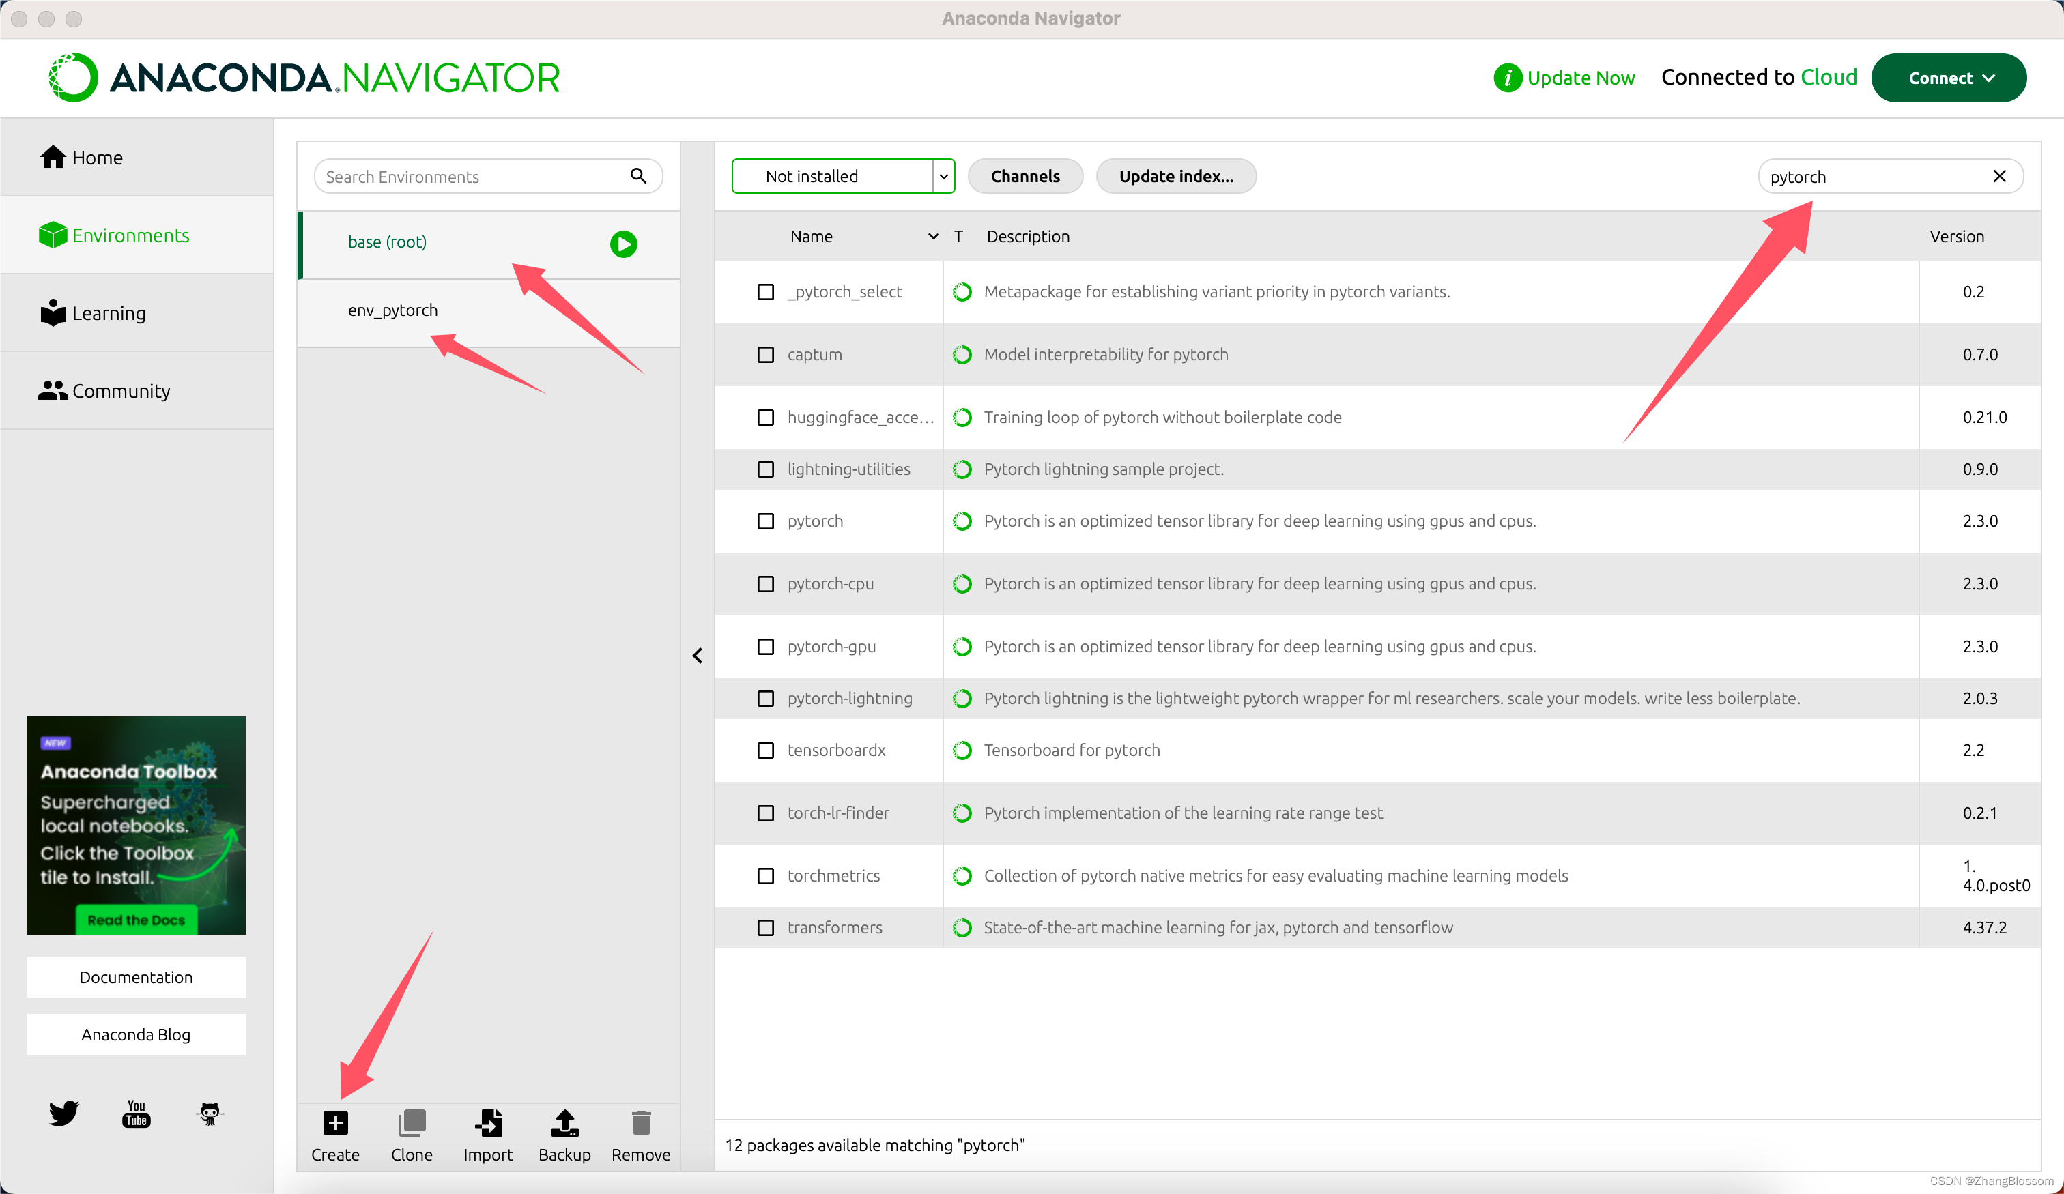2064x1194 pixels.
Task: Go to the Home tab
Action: (x=137, y=156)
